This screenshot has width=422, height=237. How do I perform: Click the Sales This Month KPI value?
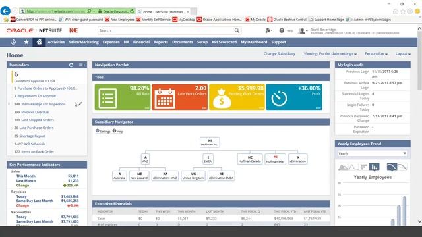coord(73,176)
